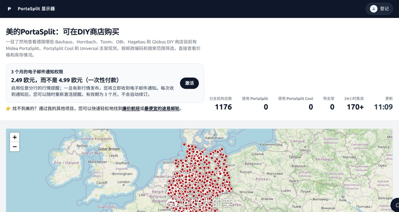Viewport: 399px width, 212px height.
Task: Click the Беларусь label on map
Action: coord(324,159)
